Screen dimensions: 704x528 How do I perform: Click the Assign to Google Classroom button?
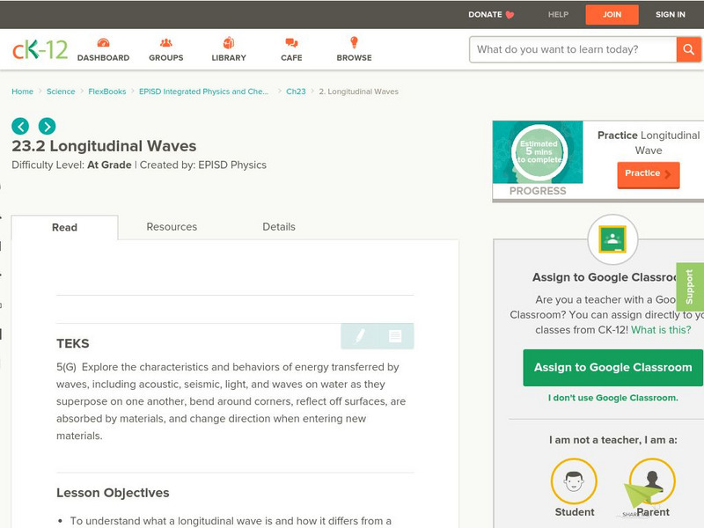point(612,367)
